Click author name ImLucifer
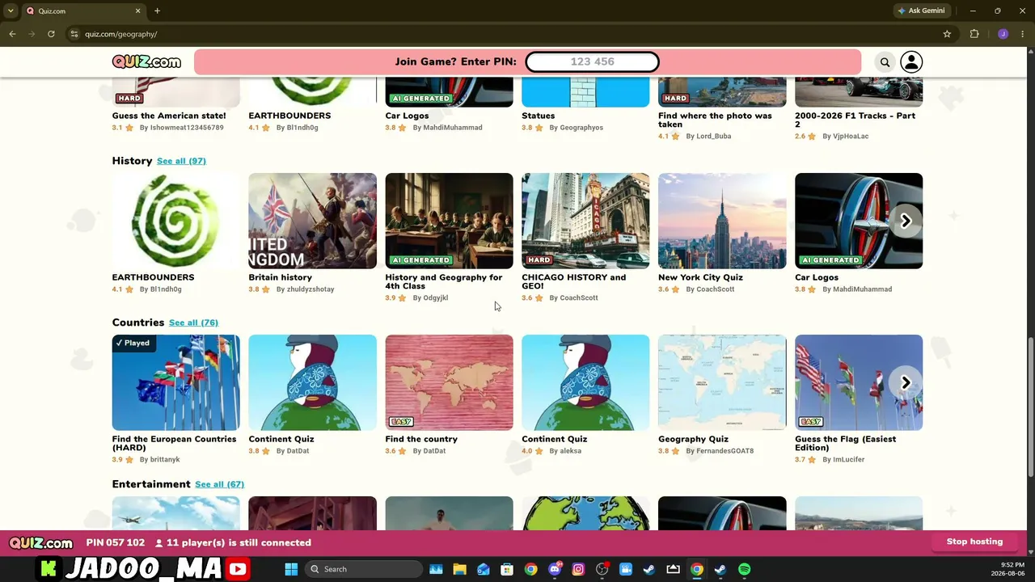This screenshot has width=1035, height=582. click(x=848, y=460)
